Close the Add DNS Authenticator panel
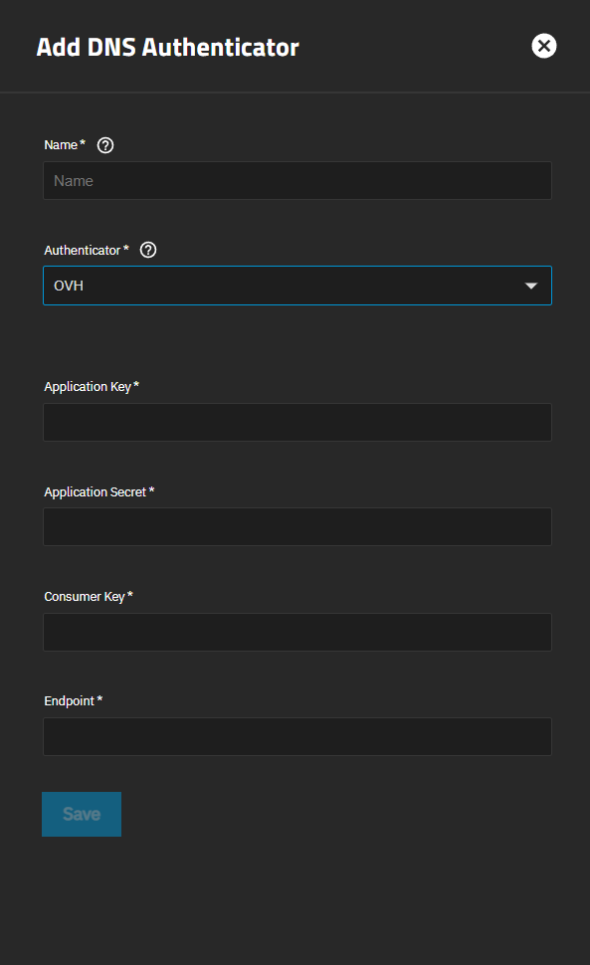The width and height of the screenshot is (590, 965). 544,46
